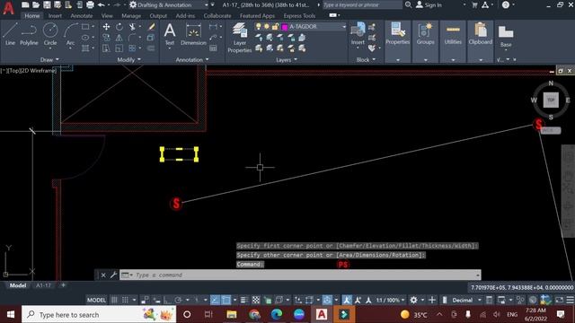Click the Save icon in quick access toolbar
Viewport: 575px width, 323px height.
(47, 4)
